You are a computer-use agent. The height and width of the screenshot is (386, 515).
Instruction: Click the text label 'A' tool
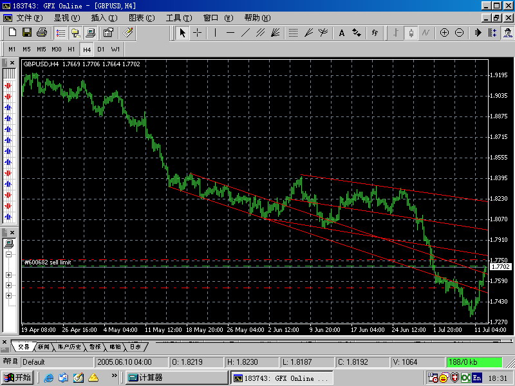click(x=342, y=32)
